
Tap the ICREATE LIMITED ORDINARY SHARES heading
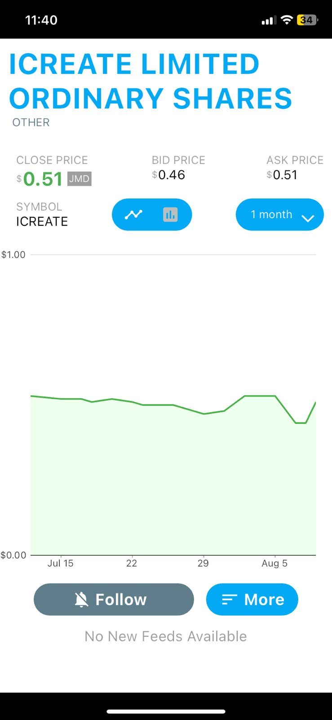pos(151,81)
